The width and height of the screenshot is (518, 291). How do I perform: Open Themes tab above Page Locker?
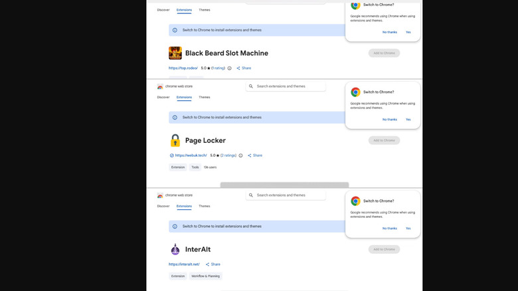(204, 97)
